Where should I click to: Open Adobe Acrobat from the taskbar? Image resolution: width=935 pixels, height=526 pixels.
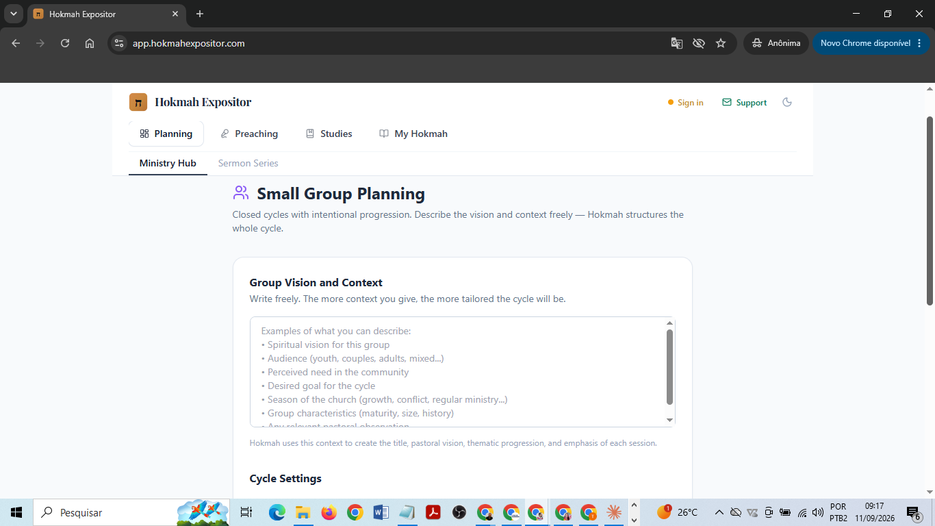[433, 512]
